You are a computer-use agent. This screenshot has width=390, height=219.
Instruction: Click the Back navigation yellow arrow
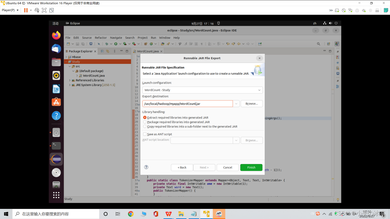(239, 44)
